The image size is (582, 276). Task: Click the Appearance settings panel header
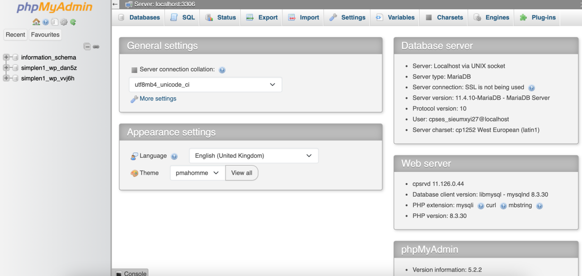(x=251, y=132)
